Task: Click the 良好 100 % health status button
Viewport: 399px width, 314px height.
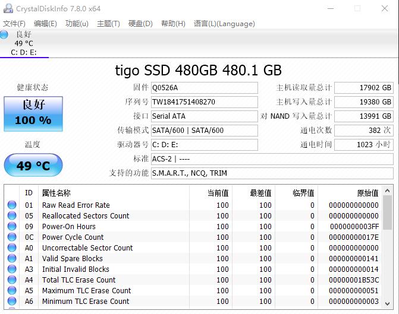Action: pos(33,114)
